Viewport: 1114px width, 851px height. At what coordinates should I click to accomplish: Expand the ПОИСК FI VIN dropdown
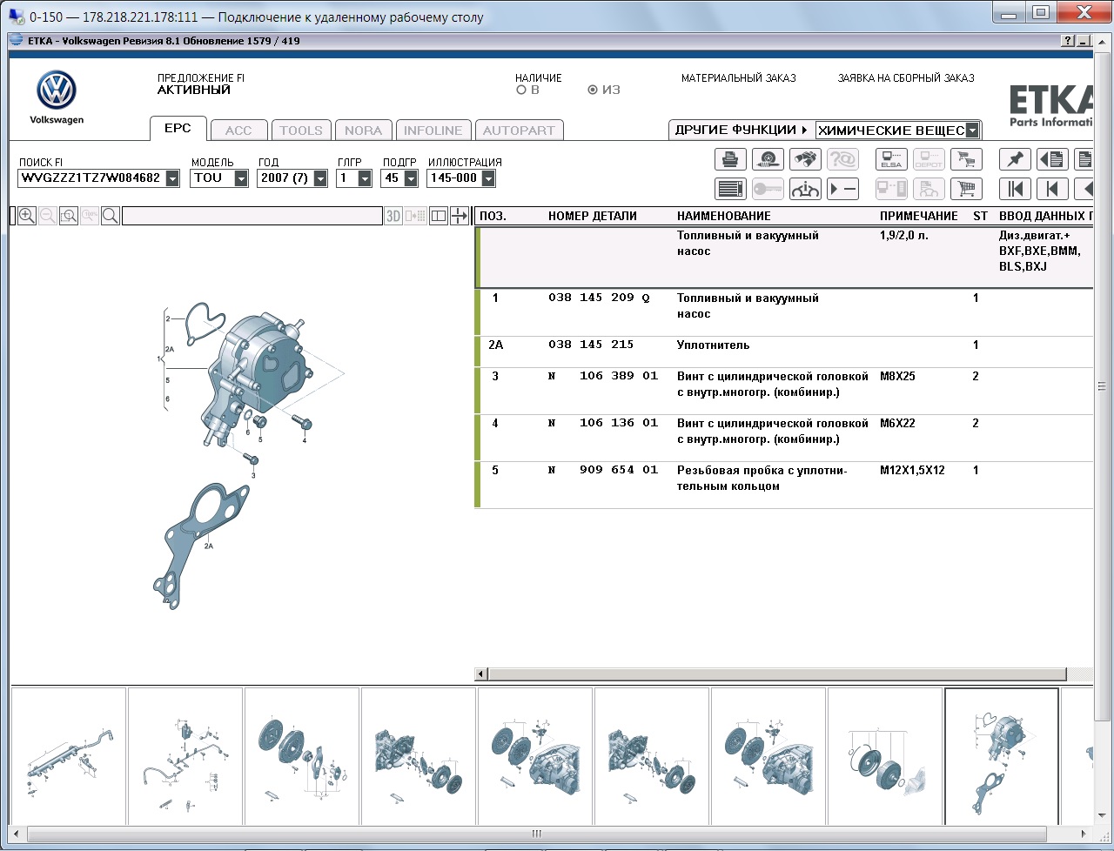(172, 178)
